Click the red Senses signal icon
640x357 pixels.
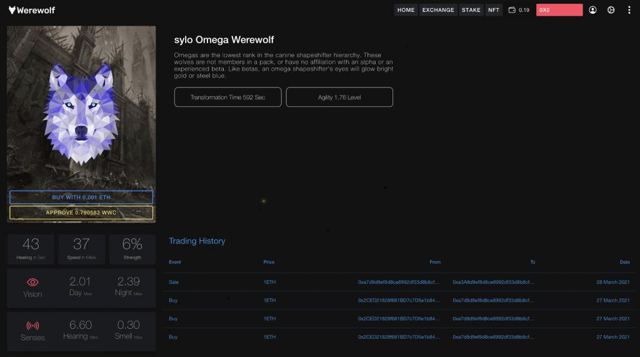click(x=32, y=326)
